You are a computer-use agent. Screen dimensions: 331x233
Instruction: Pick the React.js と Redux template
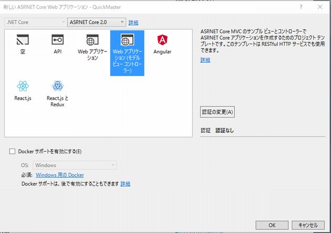(57, 93)
